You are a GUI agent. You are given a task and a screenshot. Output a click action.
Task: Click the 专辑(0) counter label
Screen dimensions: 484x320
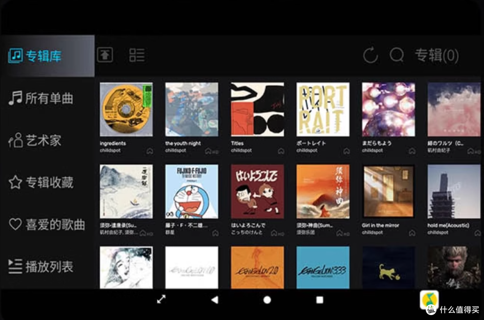click(436, 56)
